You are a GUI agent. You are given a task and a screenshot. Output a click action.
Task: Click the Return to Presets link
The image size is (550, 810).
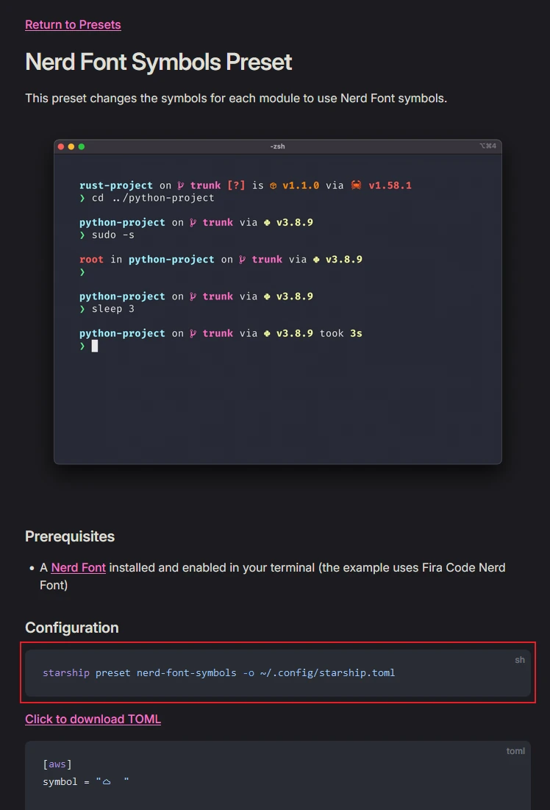(73, 25)
